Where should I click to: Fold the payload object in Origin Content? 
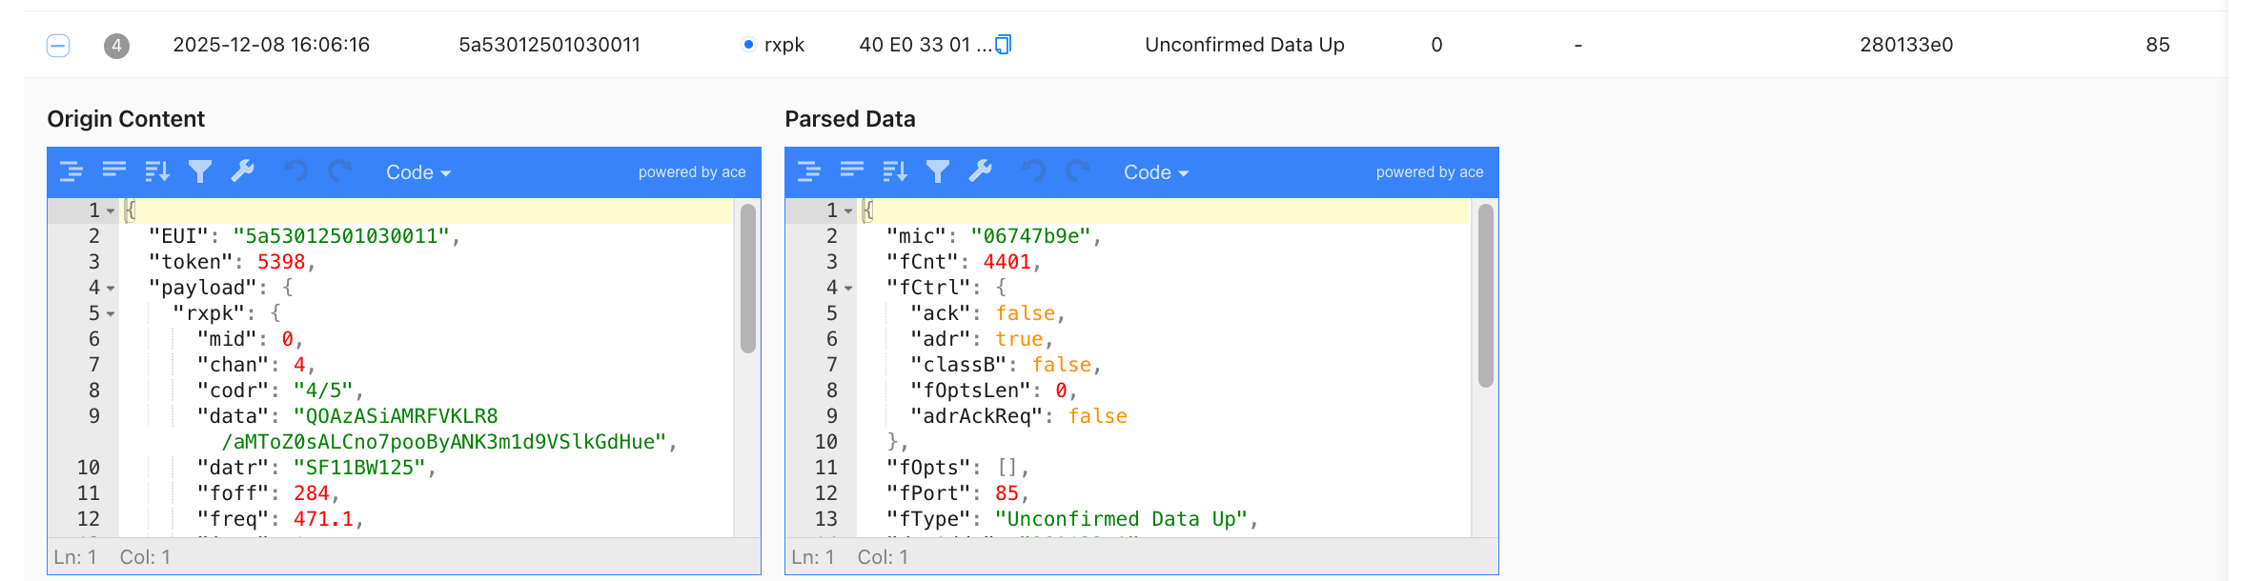[111, 288]
